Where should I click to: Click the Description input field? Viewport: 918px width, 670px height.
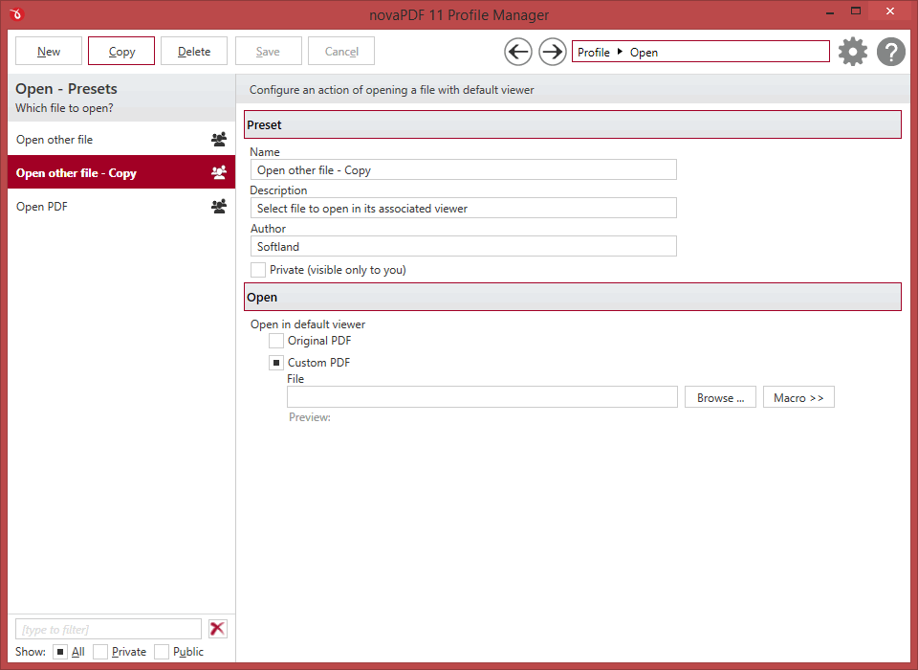coord(463,208)
